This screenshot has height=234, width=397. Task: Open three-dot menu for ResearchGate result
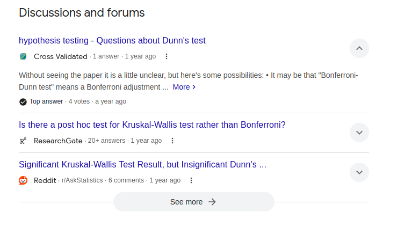point(172,141)
